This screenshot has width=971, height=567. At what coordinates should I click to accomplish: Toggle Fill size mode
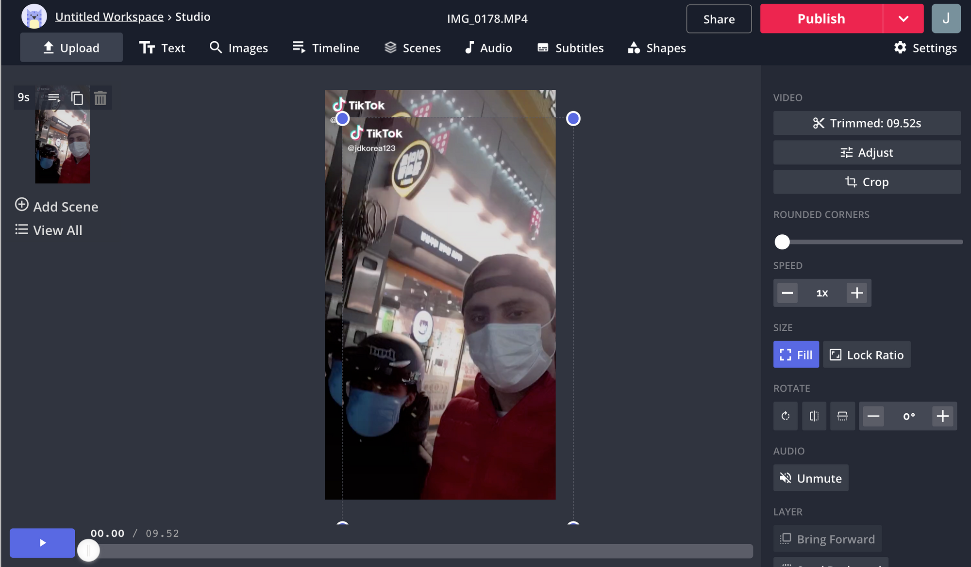click(x=796, y=355)
